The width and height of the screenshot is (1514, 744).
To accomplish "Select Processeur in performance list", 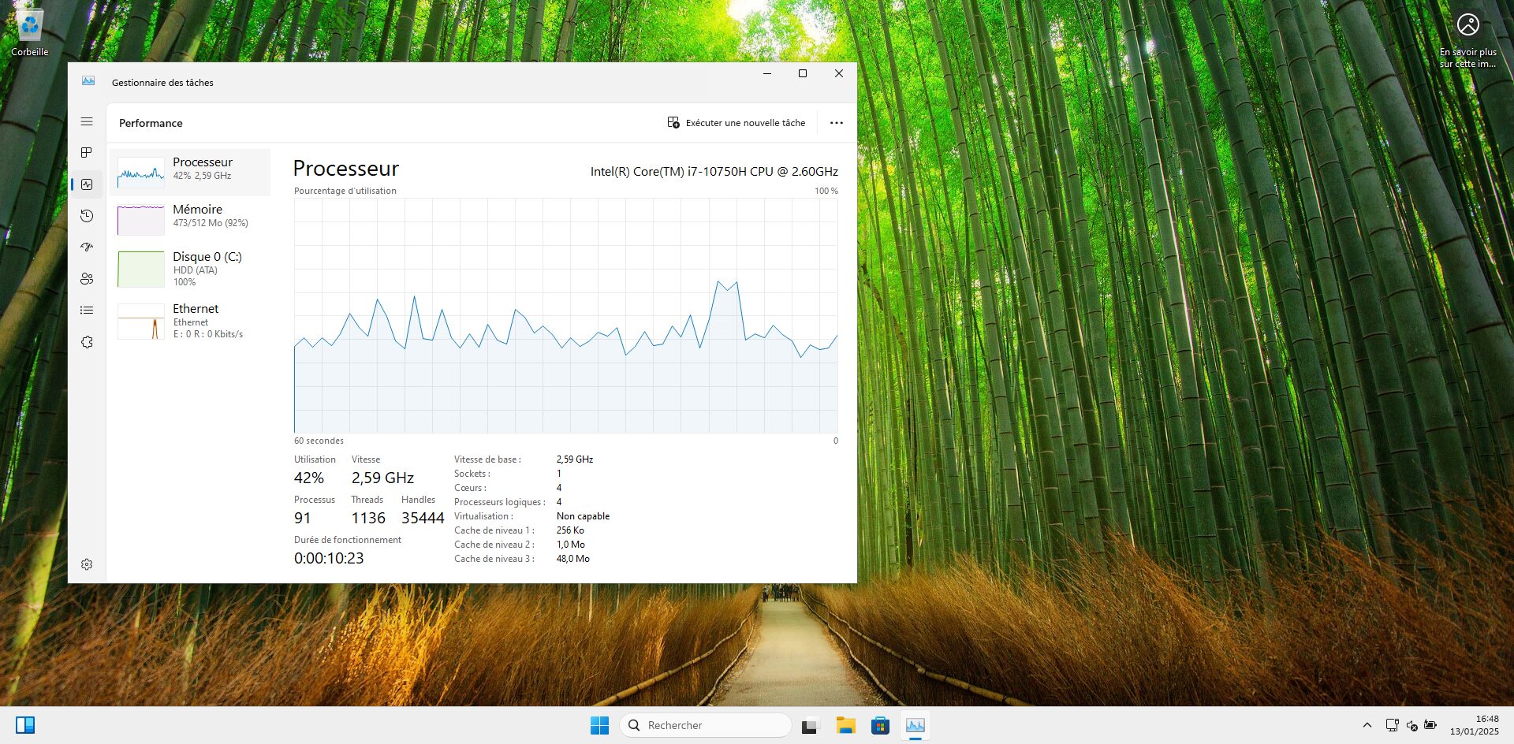I will [x=190, y=172].
